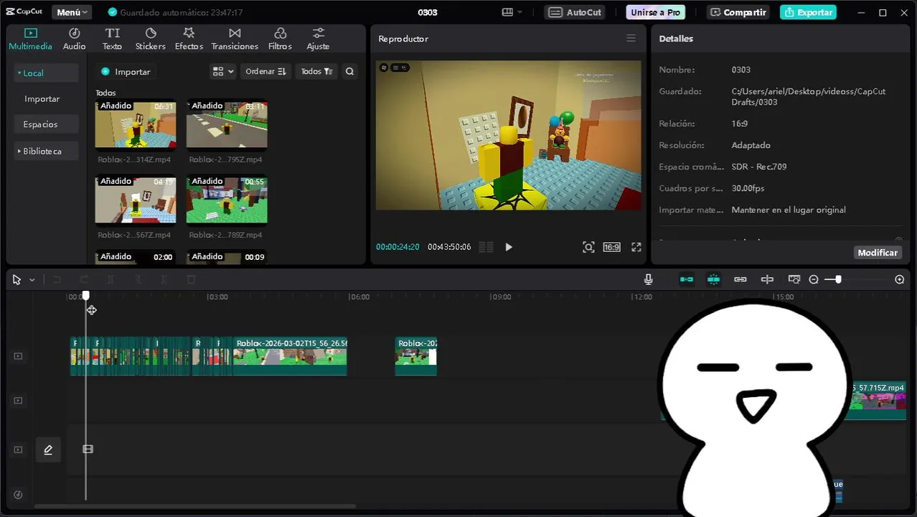
Task: Toggle clip linkage
Action: (740, 279)
